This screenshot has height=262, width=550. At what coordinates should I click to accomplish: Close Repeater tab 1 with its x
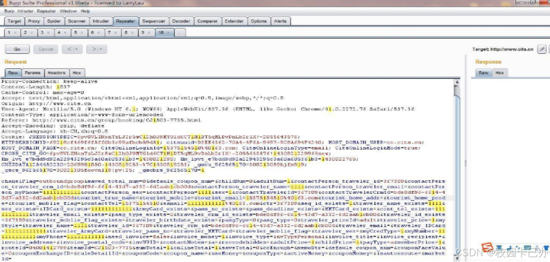[x=15, y=33]
